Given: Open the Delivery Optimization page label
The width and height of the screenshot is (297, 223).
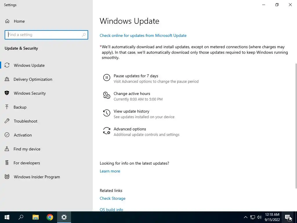Looking at the screenshot, I should click(x=33, y=79).
